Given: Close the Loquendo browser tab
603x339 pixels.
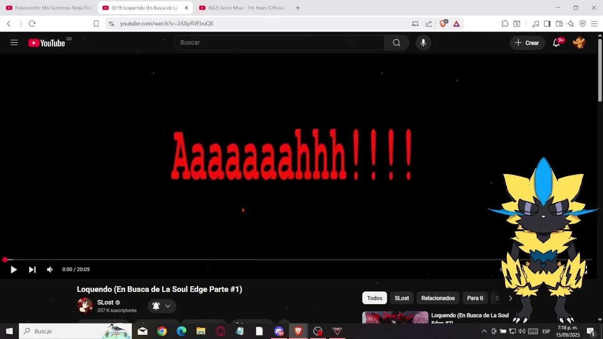Looking at the screenshot, I should (x=187, y=8).
